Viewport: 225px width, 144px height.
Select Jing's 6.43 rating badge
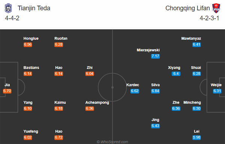click(155, 126)
